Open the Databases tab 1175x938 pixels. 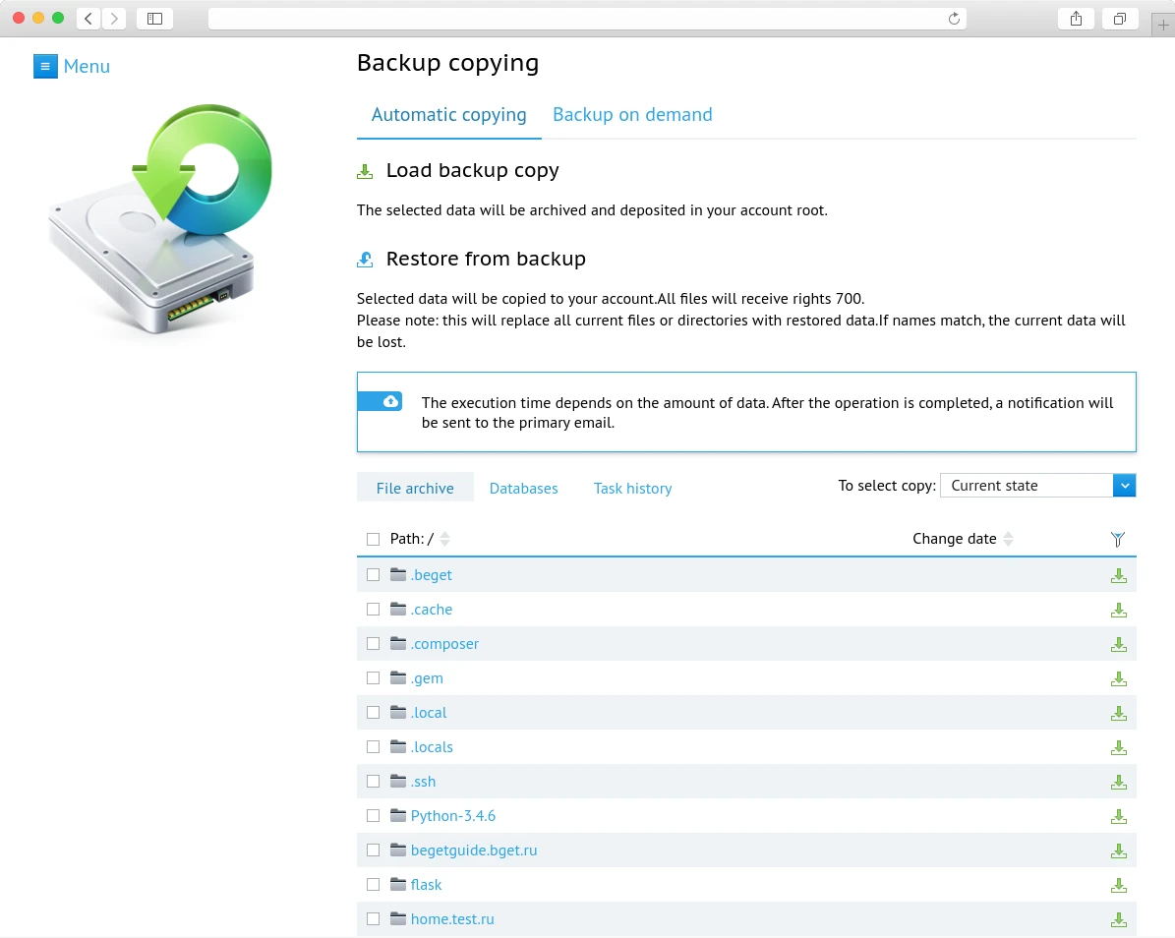(x=523, y=488)
